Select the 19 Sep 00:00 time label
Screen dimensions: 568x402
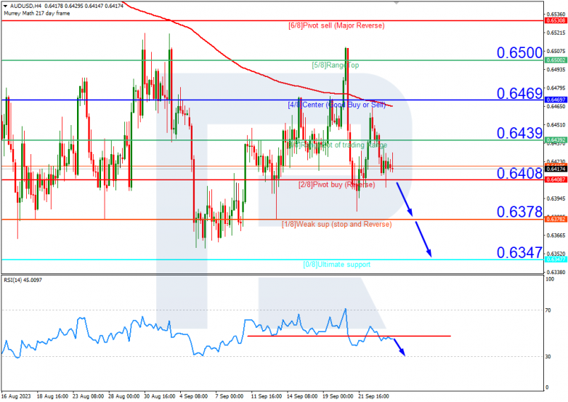[338, 397]
